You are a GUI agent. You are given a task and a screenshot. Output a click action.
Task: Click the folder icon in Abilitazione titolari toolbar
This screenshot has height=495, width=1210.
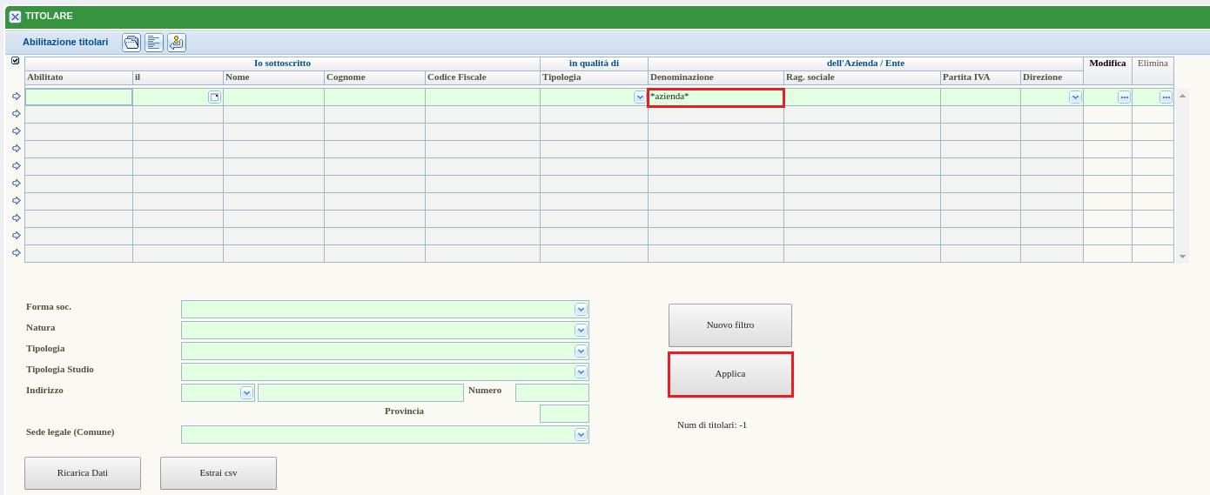click(131, 43)
